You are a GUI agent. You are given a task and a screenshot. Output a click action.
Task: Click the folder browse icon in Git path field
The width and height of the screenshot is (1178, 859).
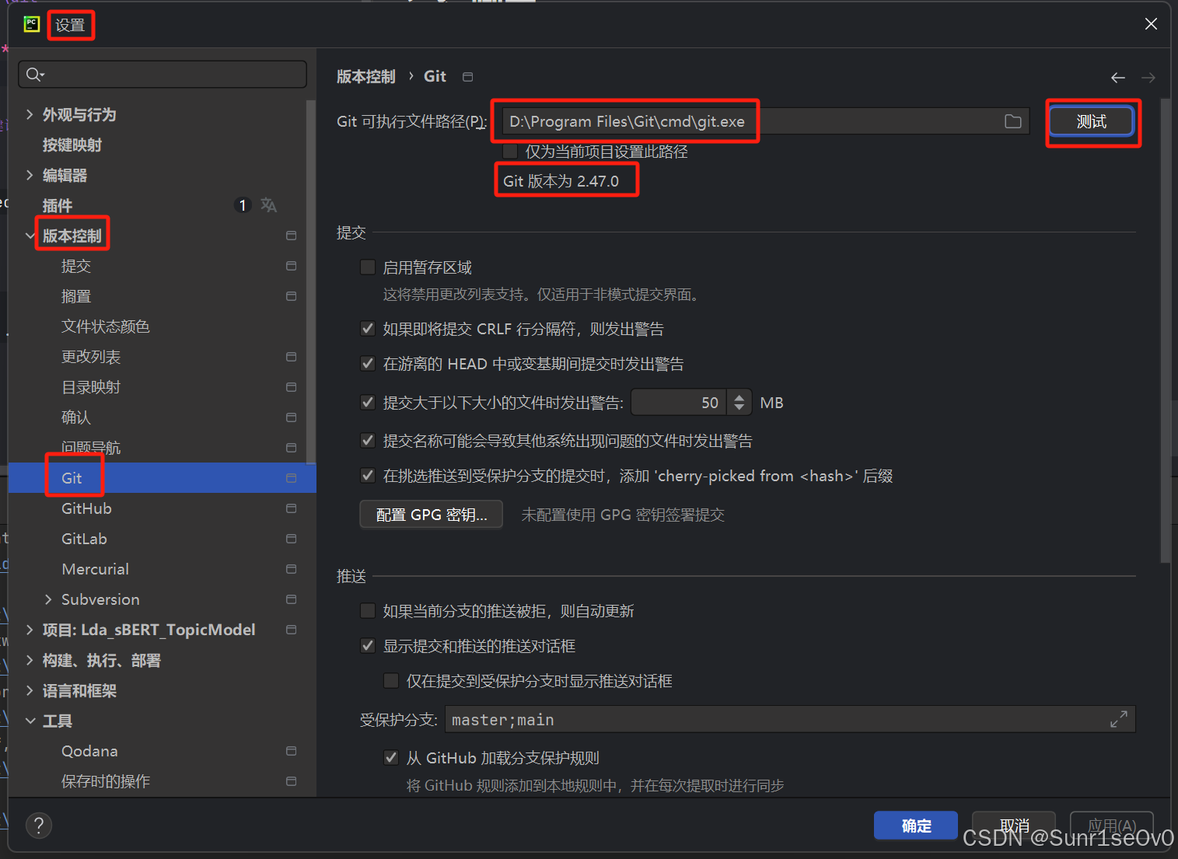tap(1012, 121)
